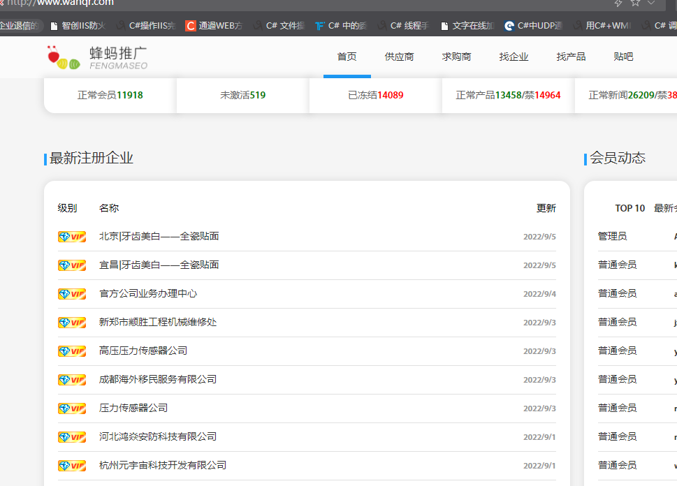Go to the 找企业 navigation item
677x486 pixels.
pyautogui.click(x=514, y=57)
